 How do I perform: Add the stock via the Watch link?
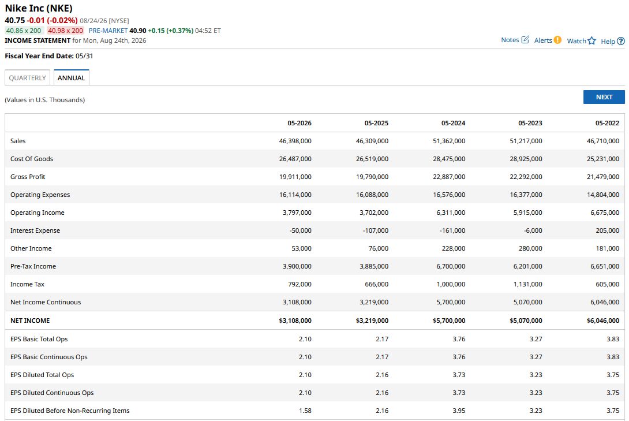[x=576, y=40]
